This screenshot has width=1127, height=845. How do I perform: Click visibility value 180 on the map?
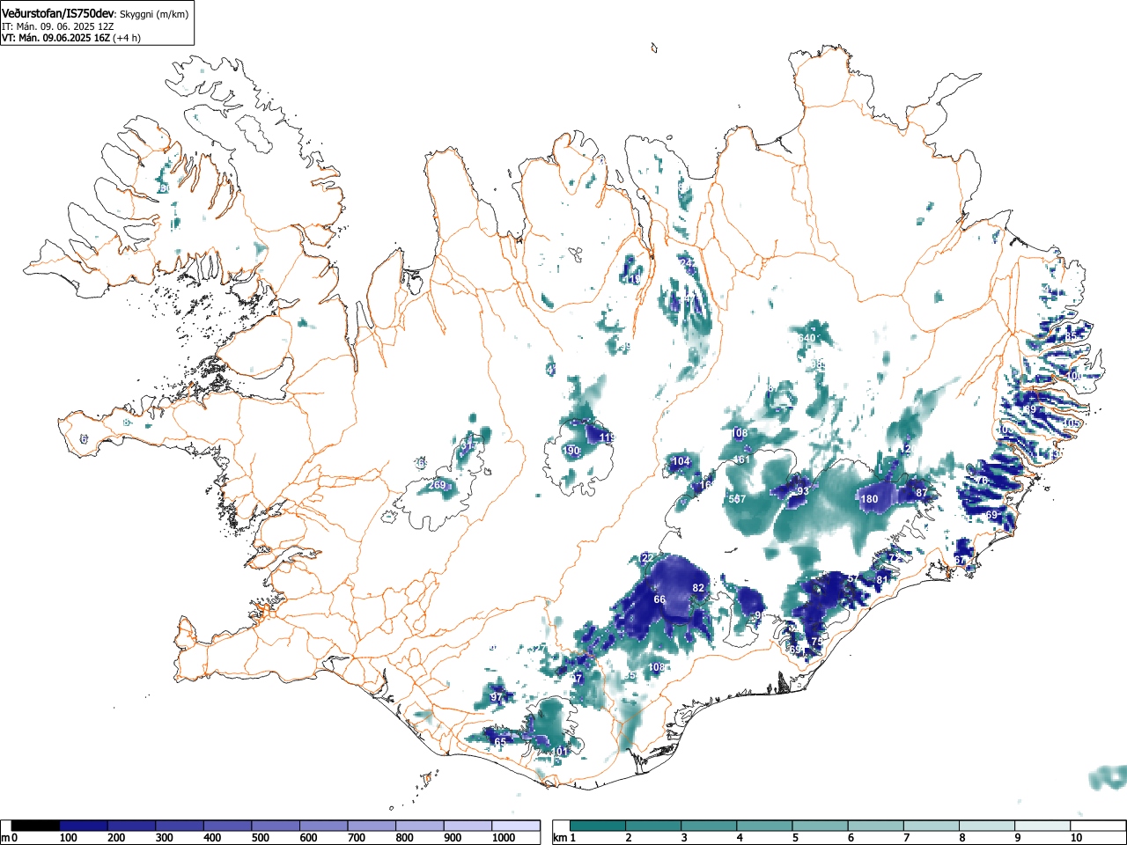click(870, 499)
